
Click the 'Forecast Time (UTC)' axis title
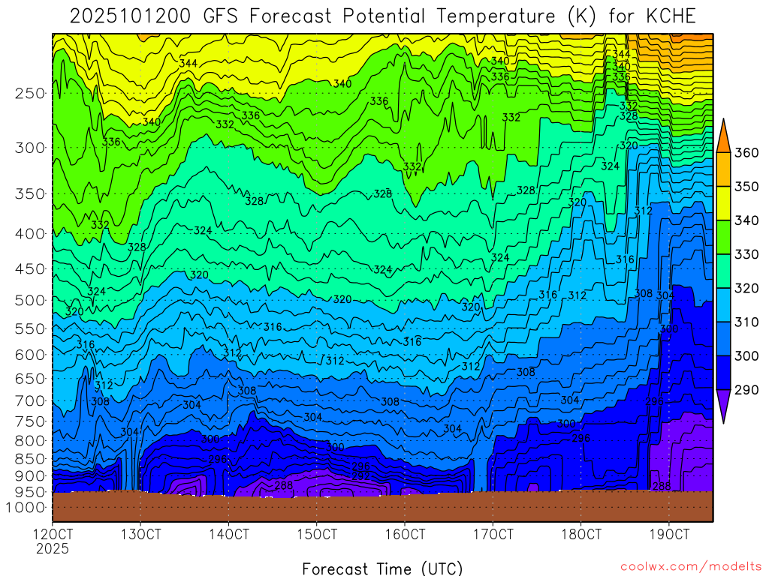point(382,568)
